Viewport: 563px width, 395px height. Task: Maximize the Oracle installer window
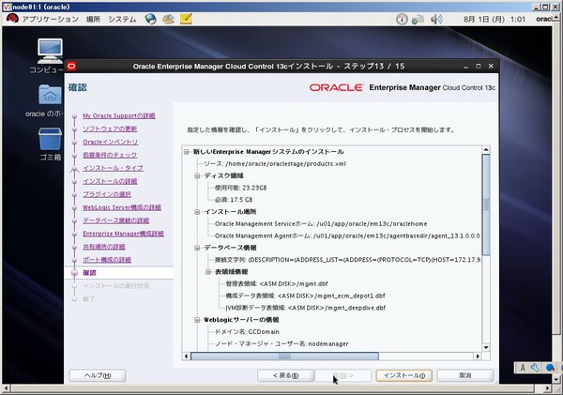[x=479, y=67]
